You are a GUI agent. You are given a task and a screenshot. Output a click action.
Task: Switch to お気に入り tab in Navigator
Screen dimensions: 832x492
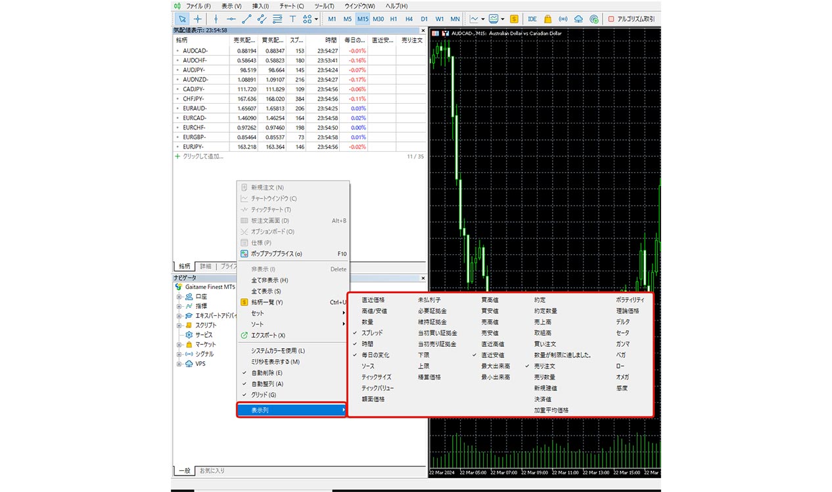[212, 471]
